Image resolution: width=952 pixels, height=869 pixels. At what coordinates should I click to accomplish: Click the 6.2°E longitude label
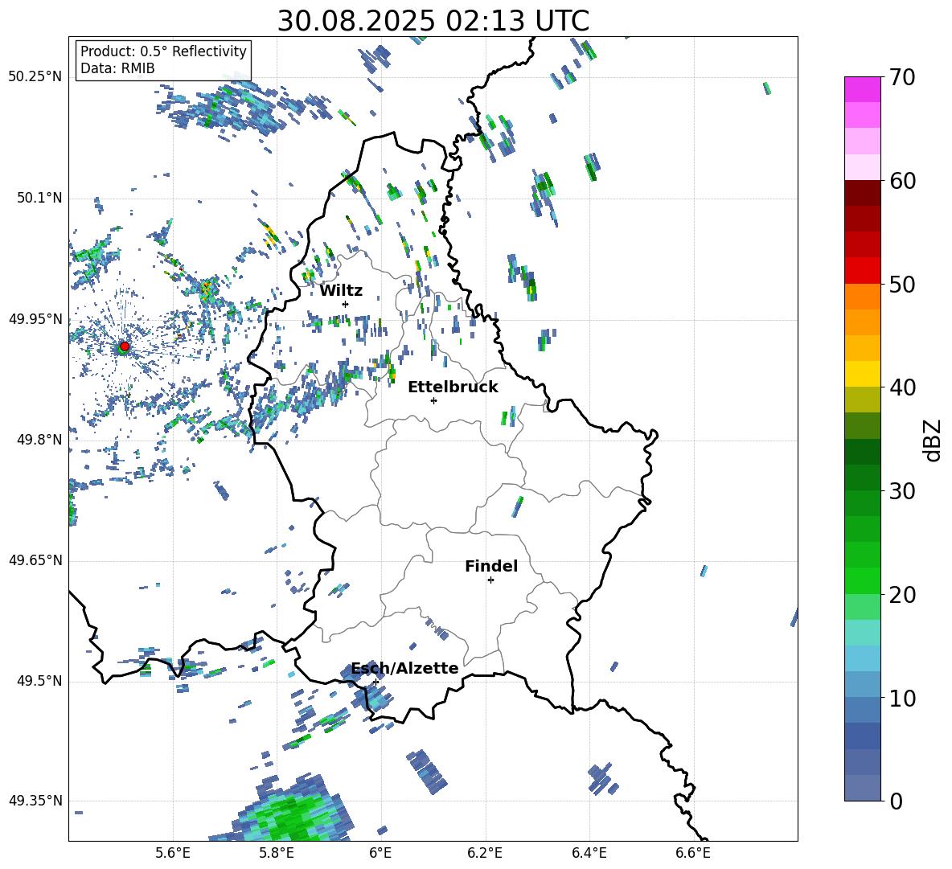(x=485, y=853)
